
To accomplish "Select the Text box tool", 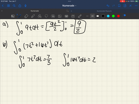I will click(x=73, y=16).
